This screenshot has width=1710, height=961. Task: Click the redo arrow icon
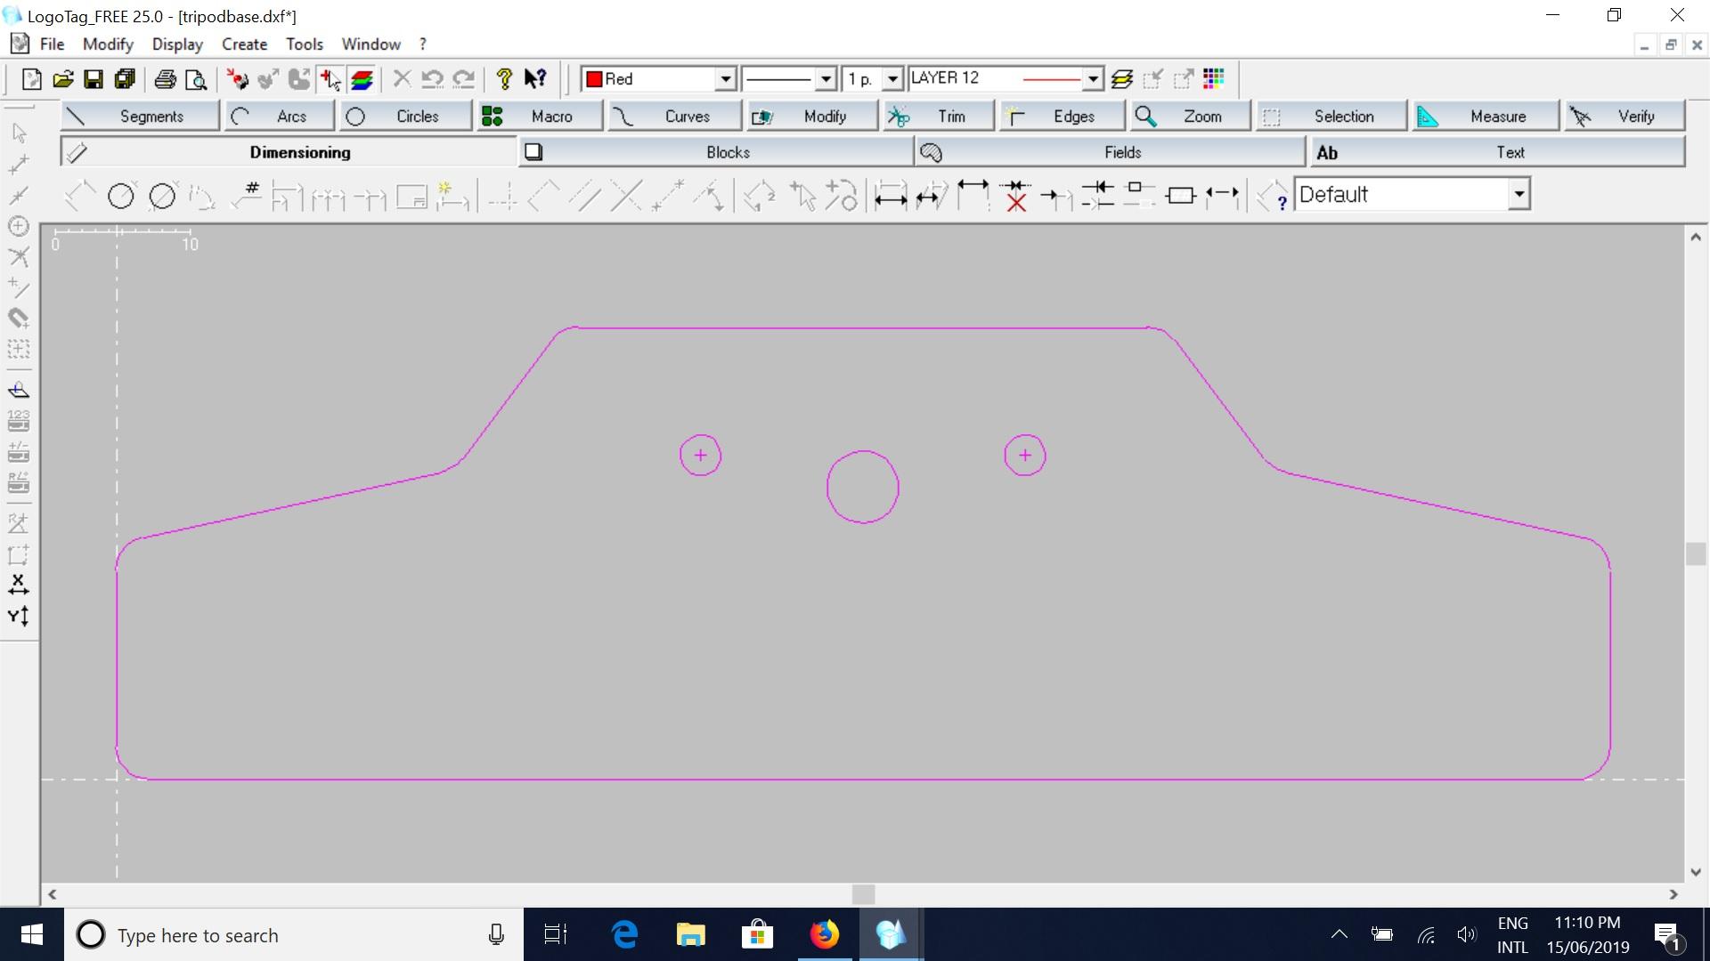[x=463, y=79]
